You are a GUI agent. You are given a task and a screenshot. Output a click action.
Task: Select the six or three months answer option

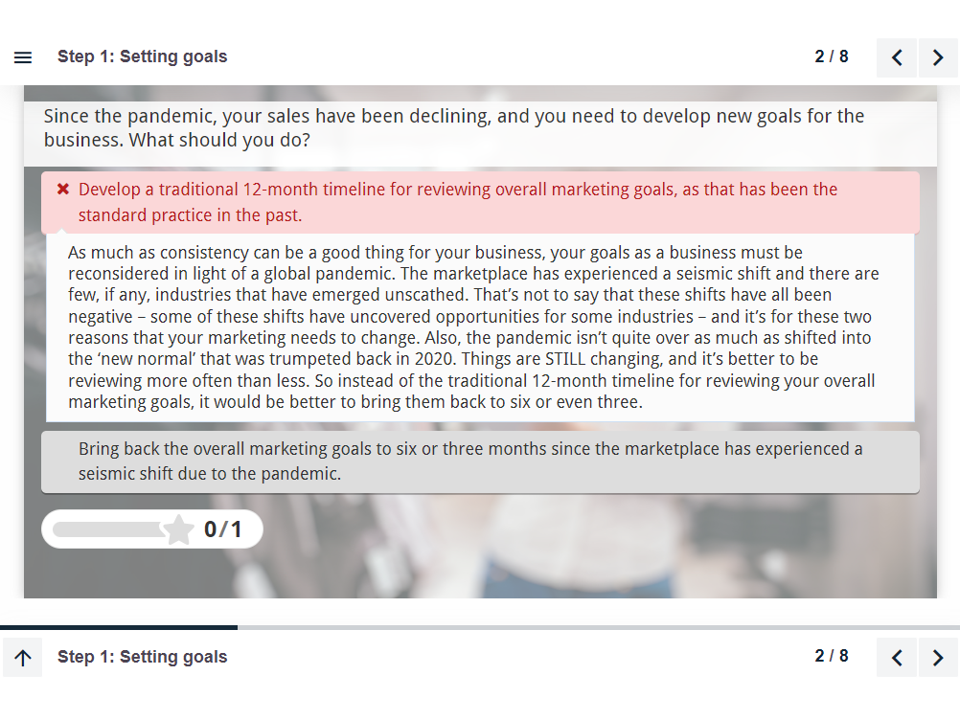pos(480,461)
